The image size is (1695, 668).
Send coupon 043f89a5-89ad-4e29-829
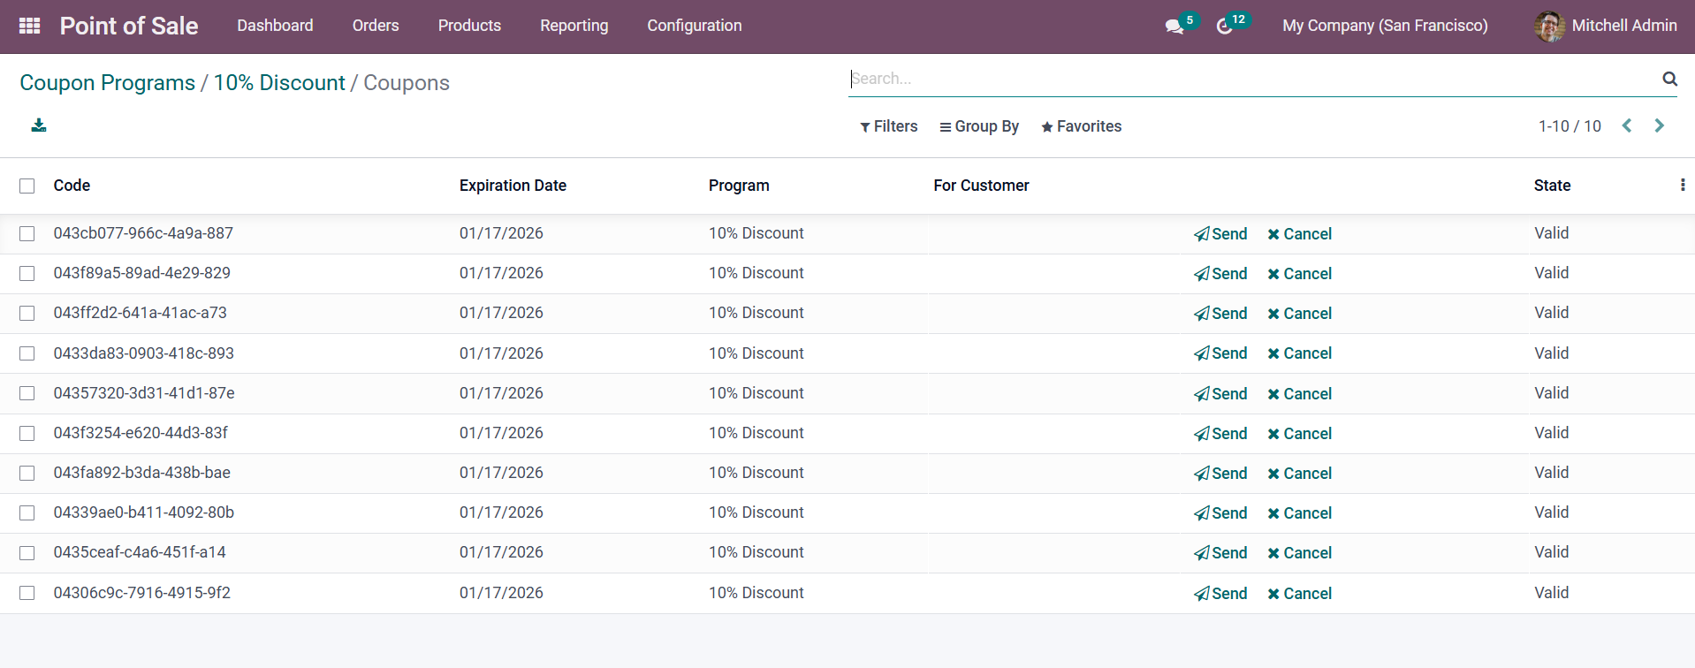1220,274
